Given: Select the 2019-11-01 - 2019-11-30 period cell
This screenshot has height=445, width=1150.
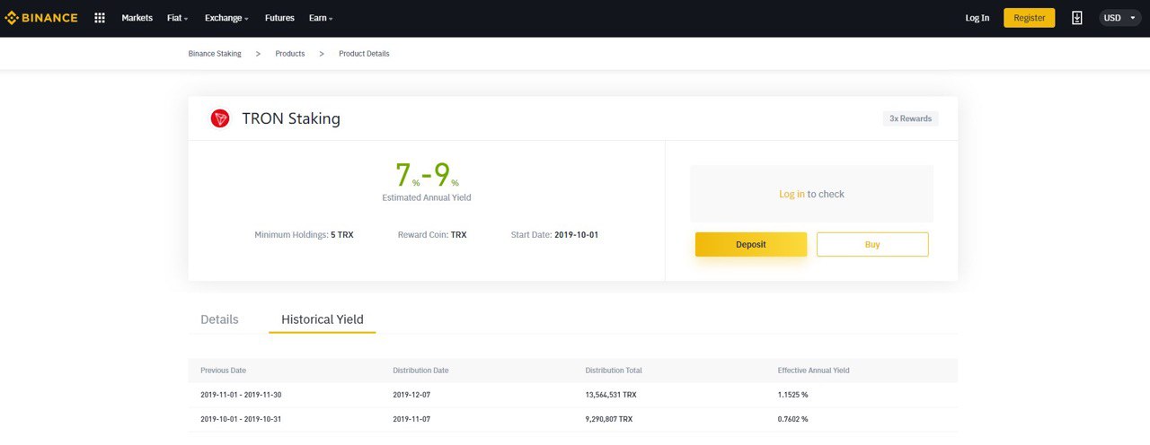Looking at the screenshot, I should pyautogui.click(x=241, y=395).
